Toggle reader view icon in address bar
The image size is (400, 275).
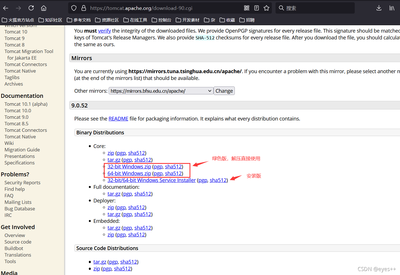pos(257,8)
